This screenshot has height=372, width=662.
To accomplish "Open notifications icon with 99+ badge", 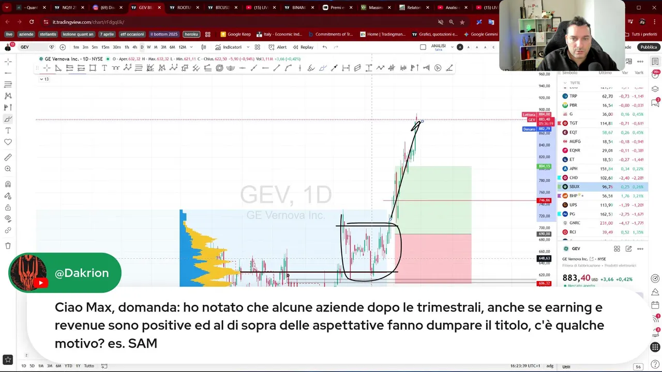I will coord(655,75).
